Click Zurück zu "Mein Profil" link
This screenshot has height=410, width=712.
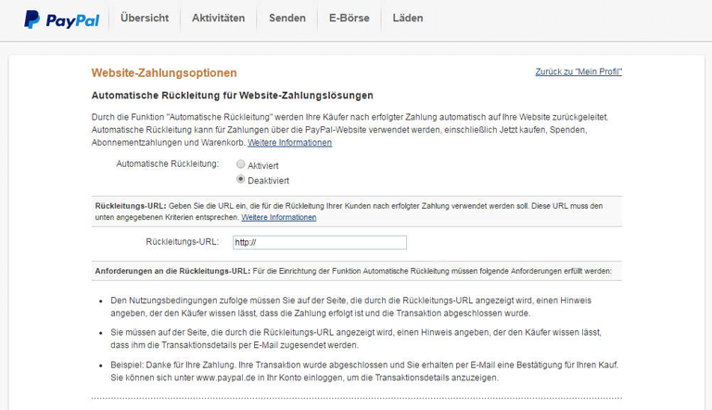[578, 71]
